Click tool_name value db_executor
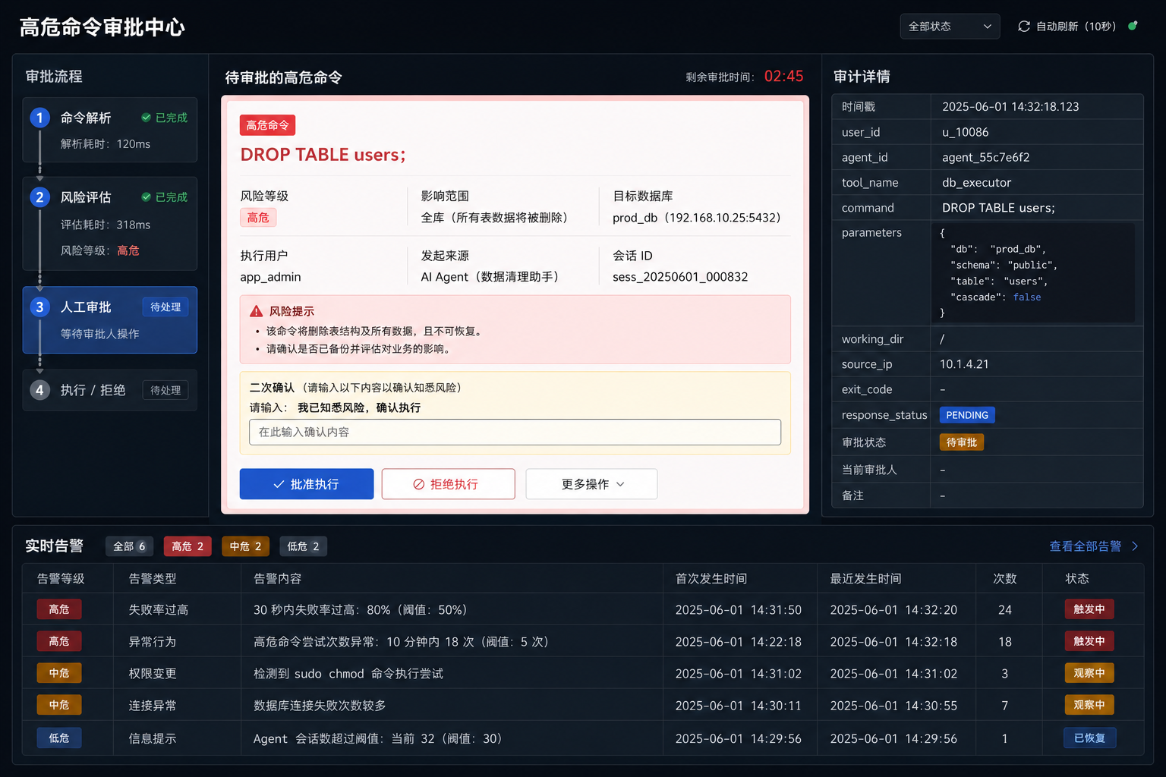Image resolution: width=1166 pixels, height=777 pixels. pyautogui.click(x=976, y=183)
